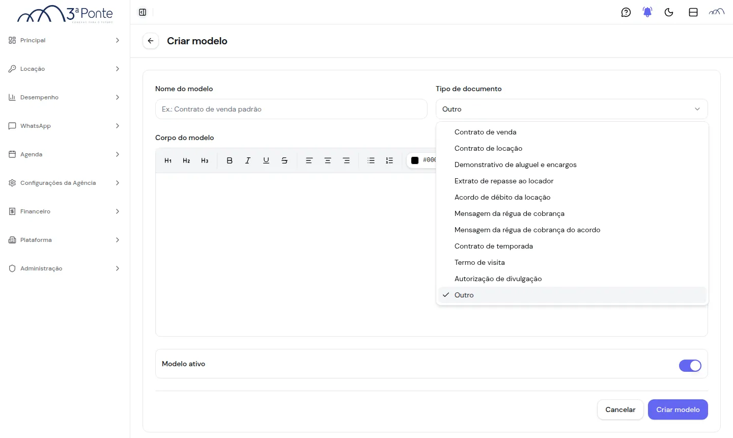Image resolution: width=733 pixels, height=438 pixels.
Task: Toggle underline formatting
Action: (x=266, y=160)
